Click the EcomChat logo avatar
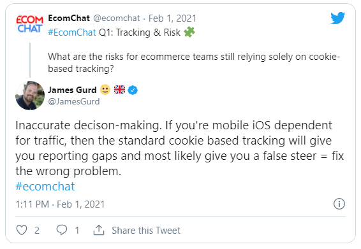This screenshot has height=249, width=361. pyautogui.click(x=30, y=25)
